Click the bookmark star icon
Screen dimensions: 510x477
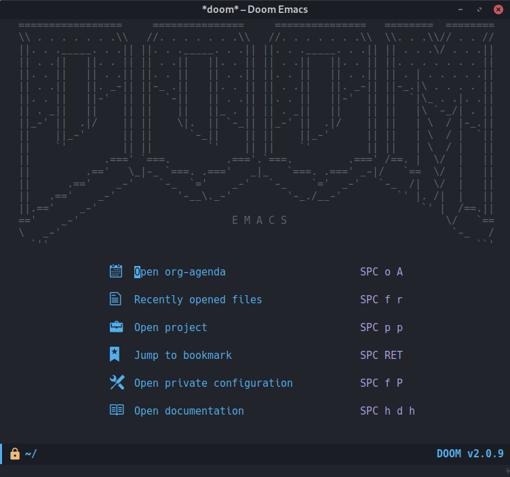115,354
